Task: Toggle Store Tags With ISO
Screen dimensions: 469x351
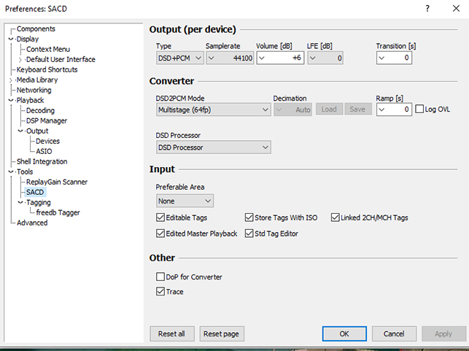Action: point(249,217)
